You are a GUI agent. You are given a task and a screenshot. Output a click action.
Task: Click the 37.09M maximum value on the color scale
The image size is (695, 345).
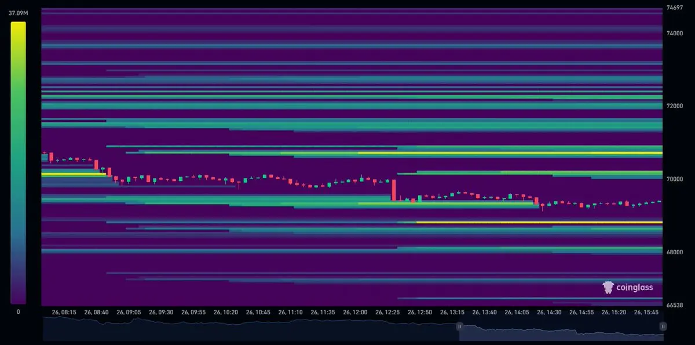click(19, 13)
